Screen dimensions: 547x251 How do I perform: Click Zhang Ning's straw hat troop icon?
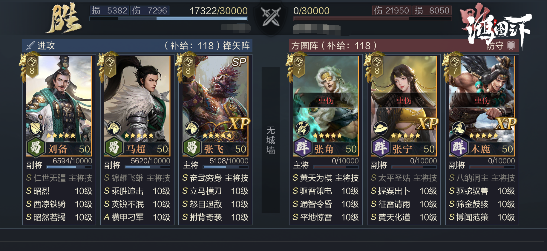click(381, 128)
